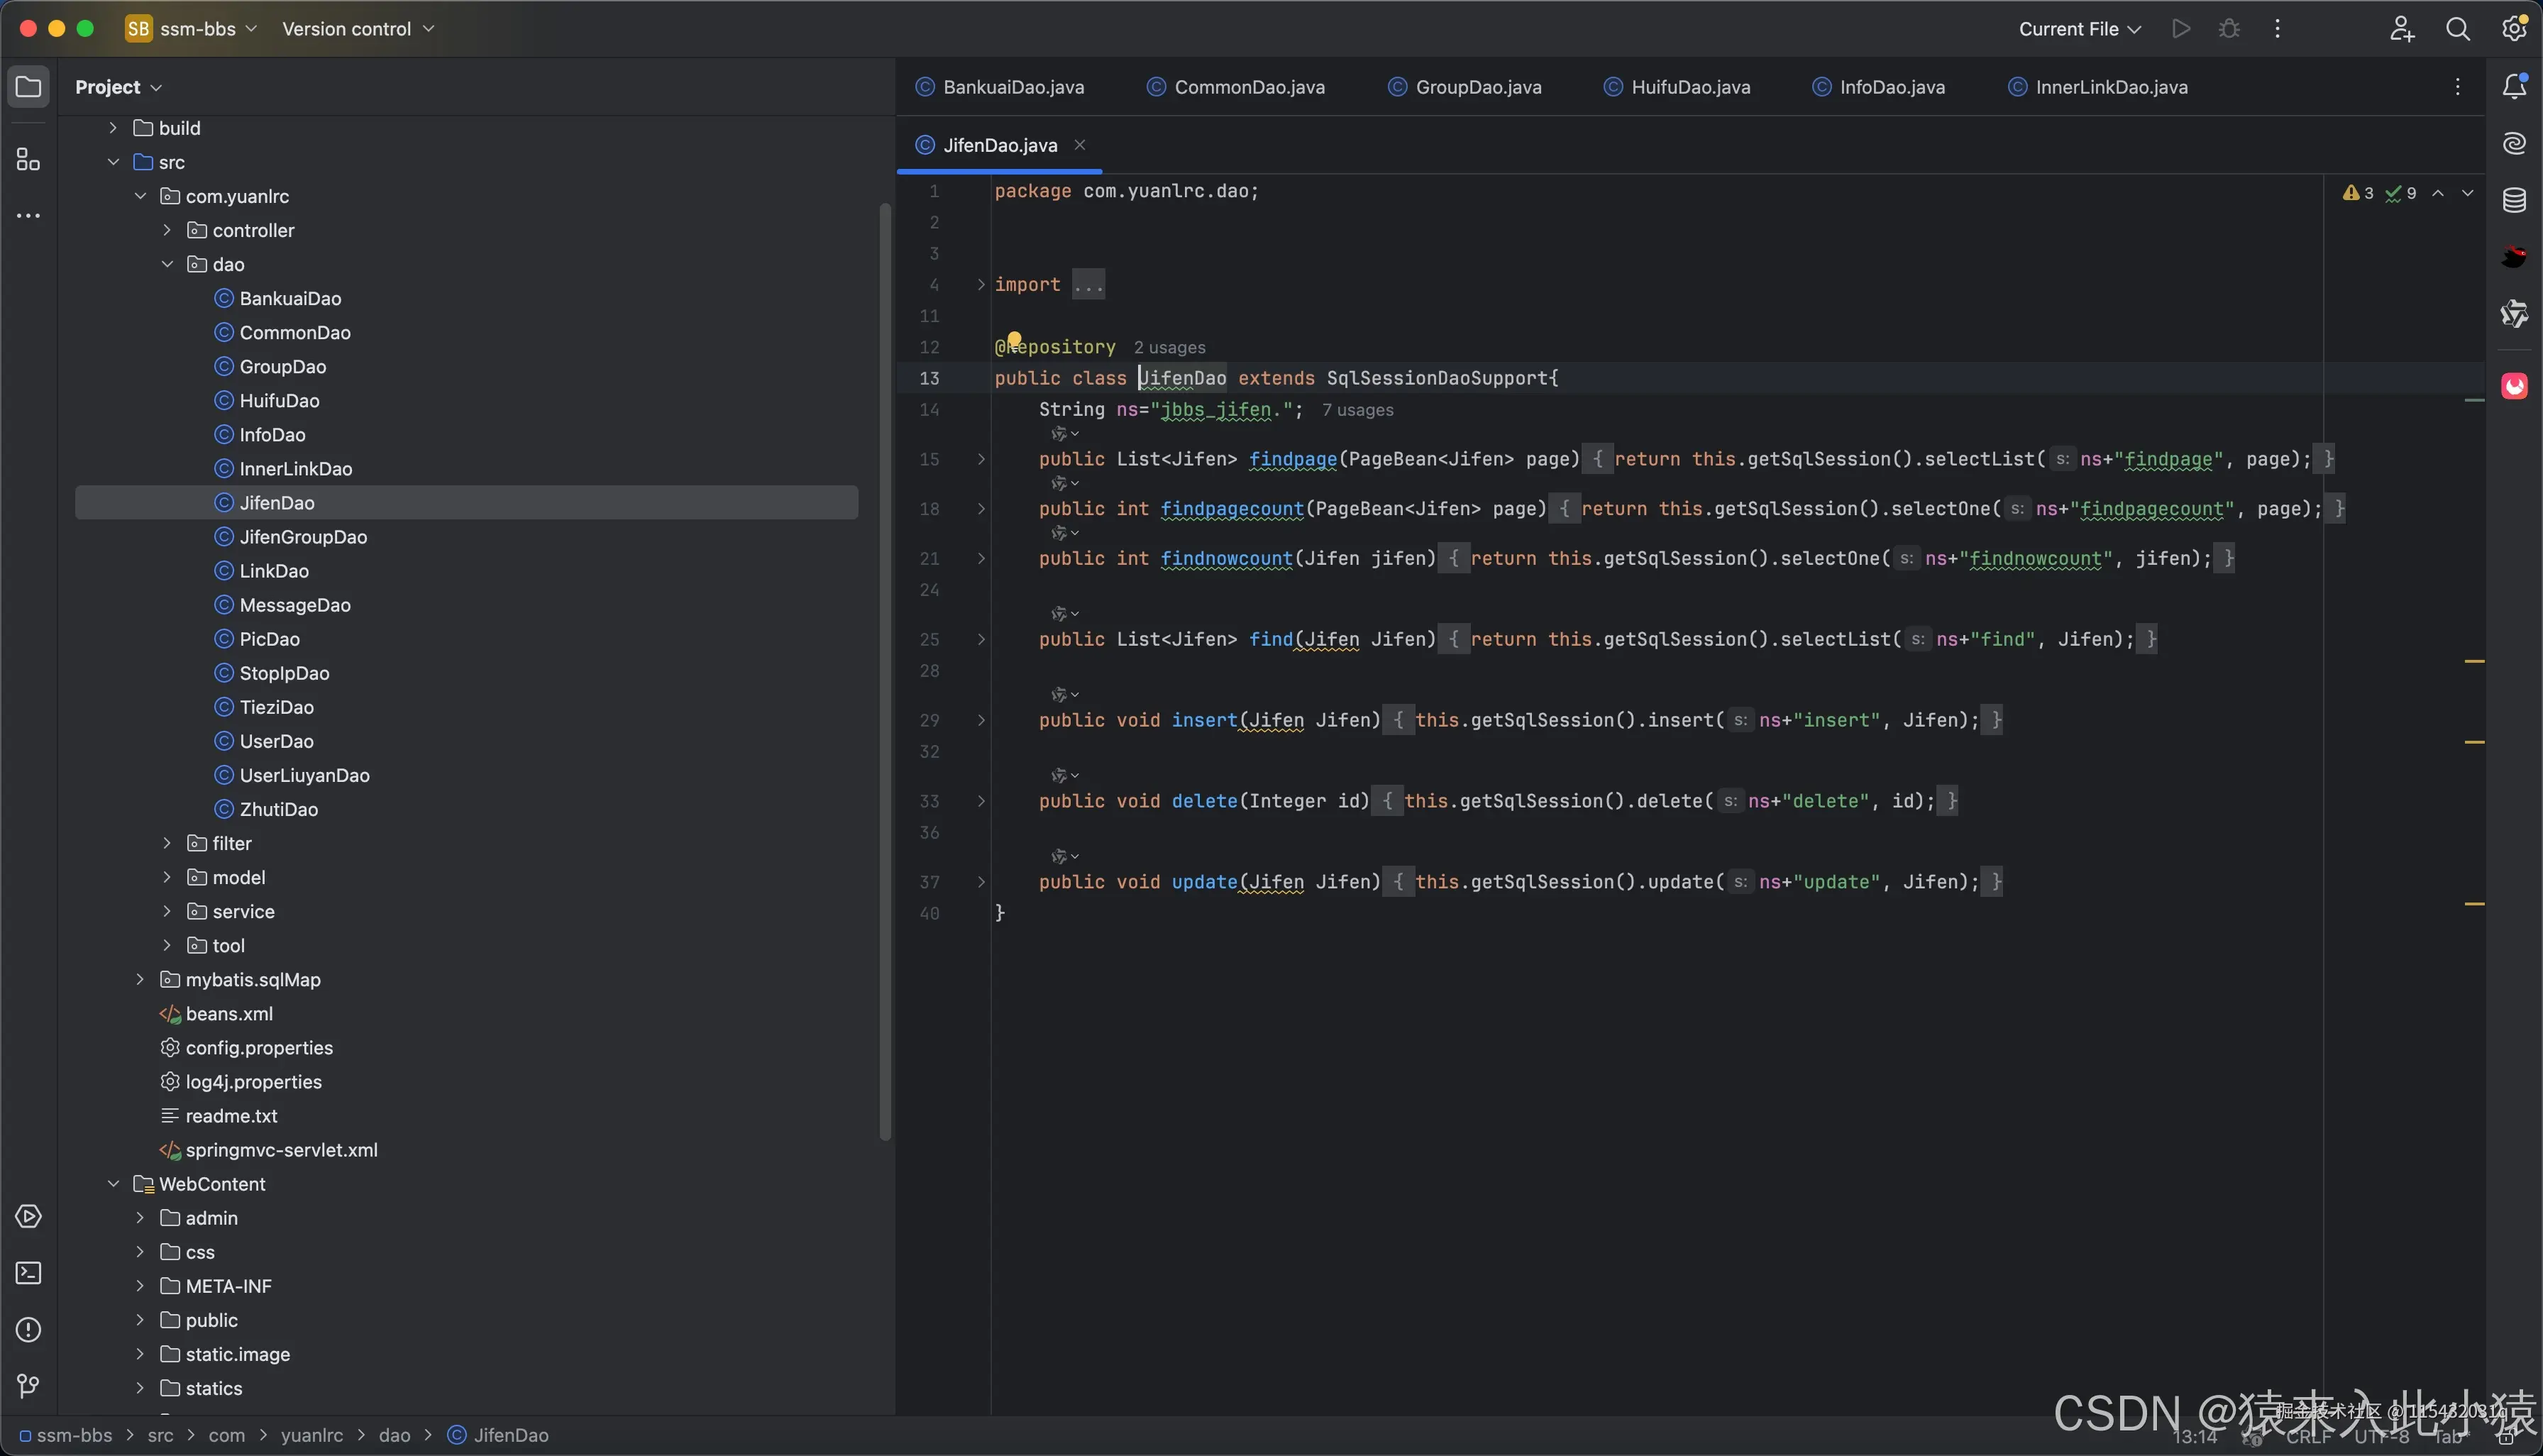Unfold the import block on line 4
Screen dimensions: 2543x1456
coord(981,285)
